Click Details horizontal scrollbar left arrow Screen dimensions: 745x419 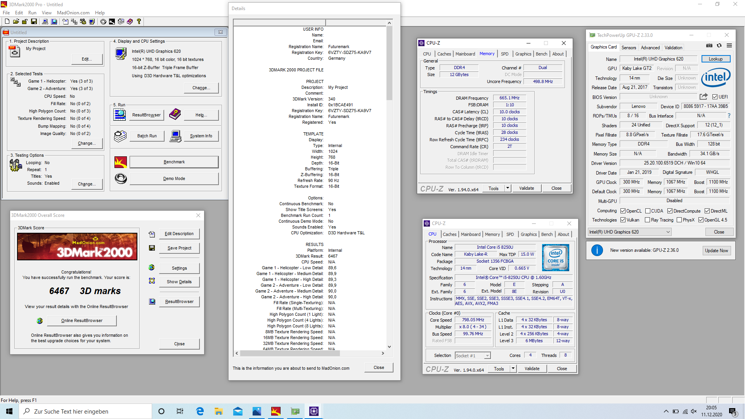tap(237, 353)
